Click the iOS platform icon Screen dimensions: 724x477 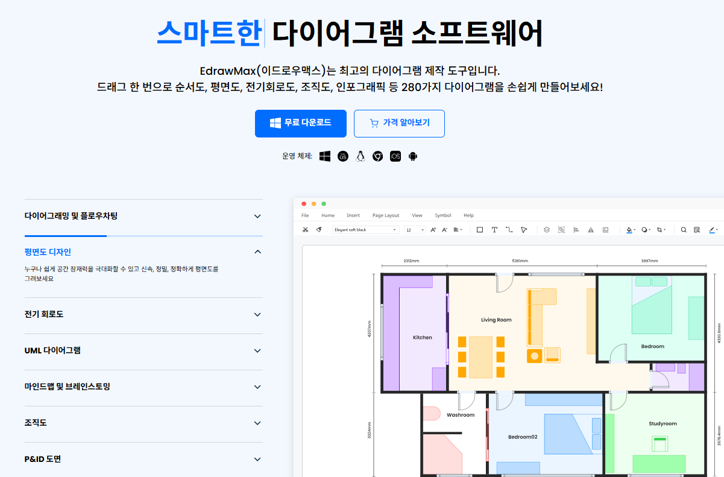point(395,156)
